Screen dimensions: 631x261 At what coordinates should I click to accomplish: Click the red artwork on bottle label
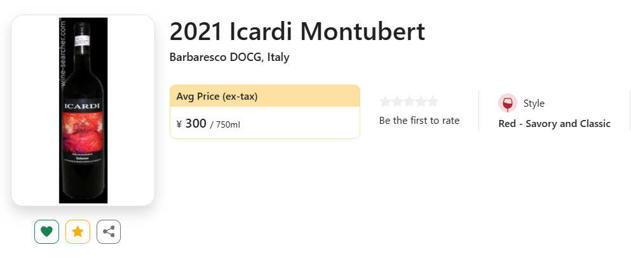click(83, 131)
